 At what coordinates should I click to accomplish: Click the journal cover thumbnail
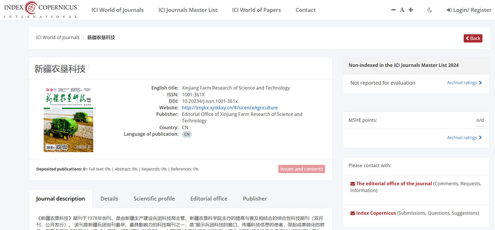tap(68, 119)
